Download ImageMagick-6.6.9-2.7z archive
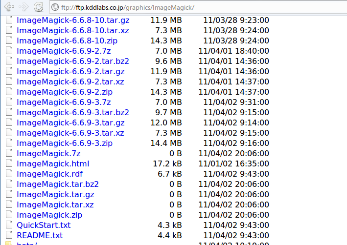The height and width of the screenshot is (245, 347). click(x=64, y=51)
